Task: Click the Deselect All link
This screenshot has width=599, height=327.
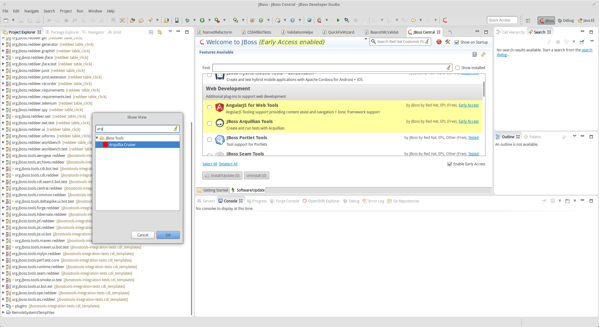Action: (228, 164)
